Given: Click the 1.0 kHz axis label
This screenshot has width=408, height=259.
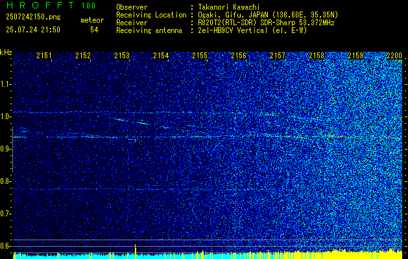Looking at the screenshot, I should point(6,117).
